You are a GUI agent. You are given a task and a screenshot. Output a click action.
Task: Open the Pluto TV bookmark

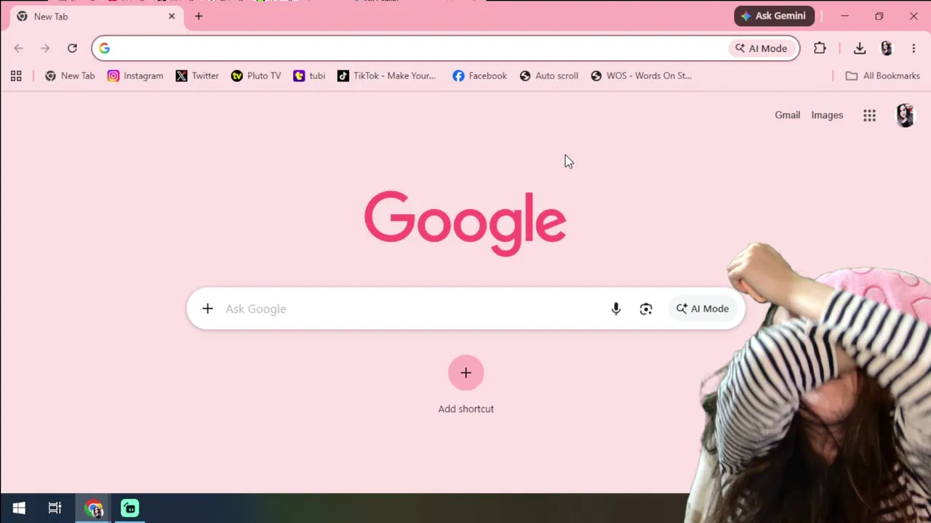[256, 76]
